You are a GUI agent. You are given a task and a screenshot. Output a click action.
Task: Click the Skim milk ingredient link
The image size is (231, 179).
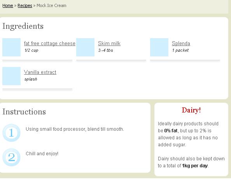[109, 43]
